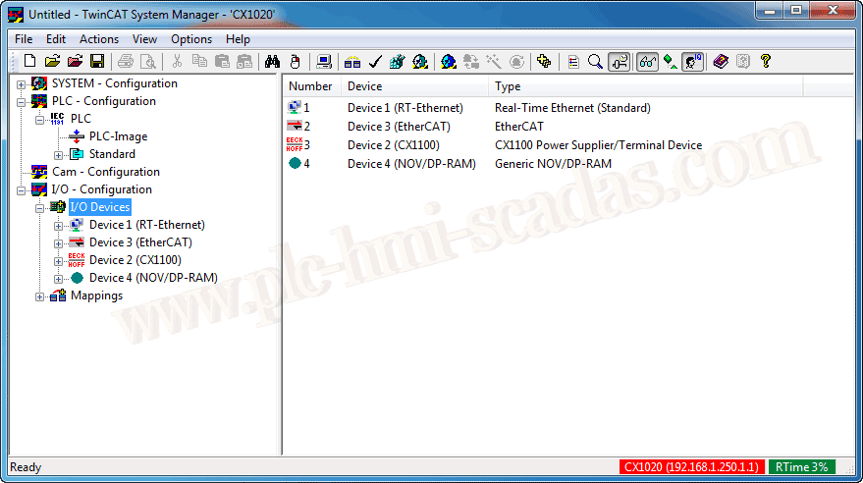The image size is (863, 483).
Task: Click the magnifying glass toolbar icon
Action: [595, 62]
